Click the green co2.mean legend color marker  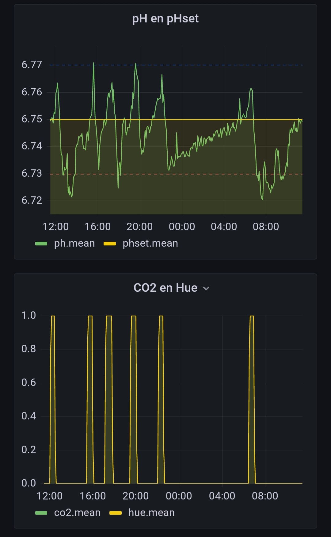tap(41, 513)
